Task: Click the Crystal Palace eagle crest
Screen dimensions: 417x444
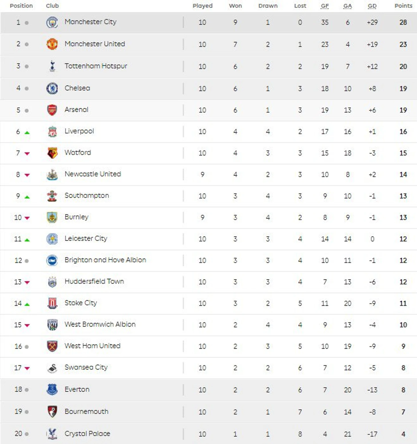Action: [52, 434]
